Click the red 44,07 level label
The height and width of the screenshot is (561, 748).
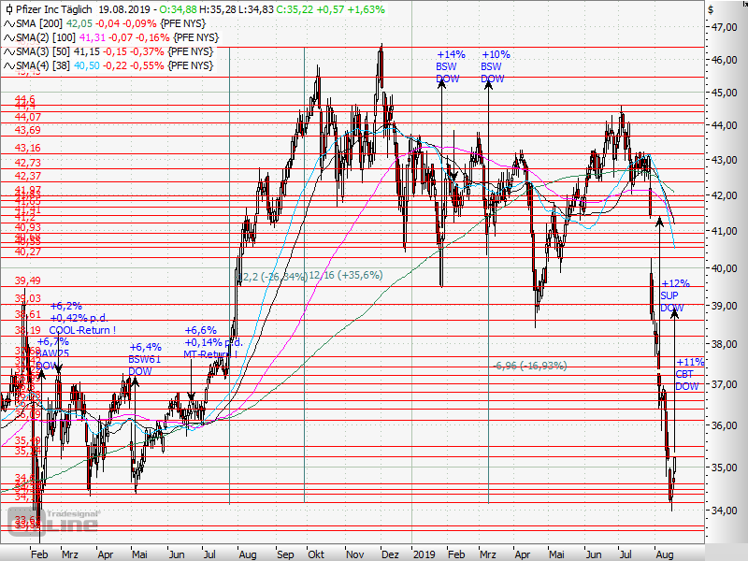[28, 117]
